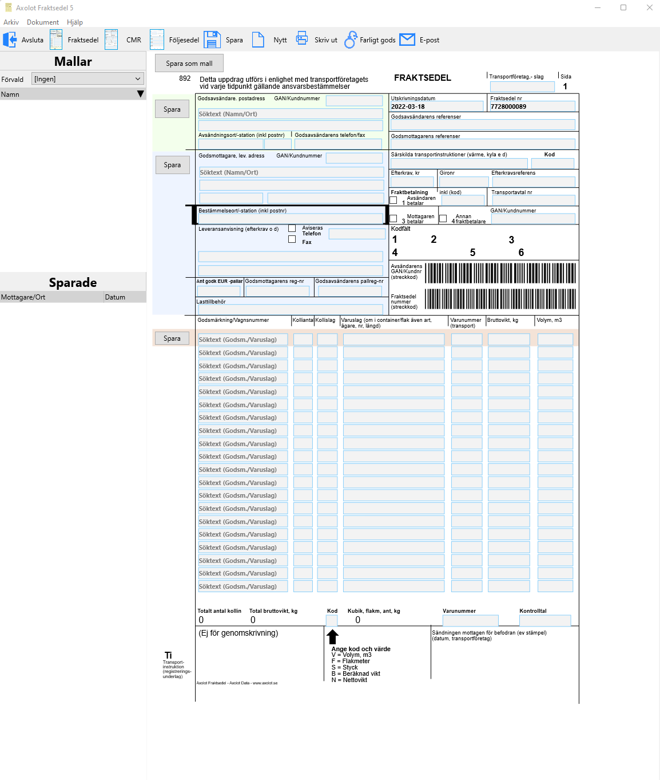The width and height of the screenshot is (660, 780).
Task: Check the Mottagaren betalar checkbox
Action: [393, 219]
